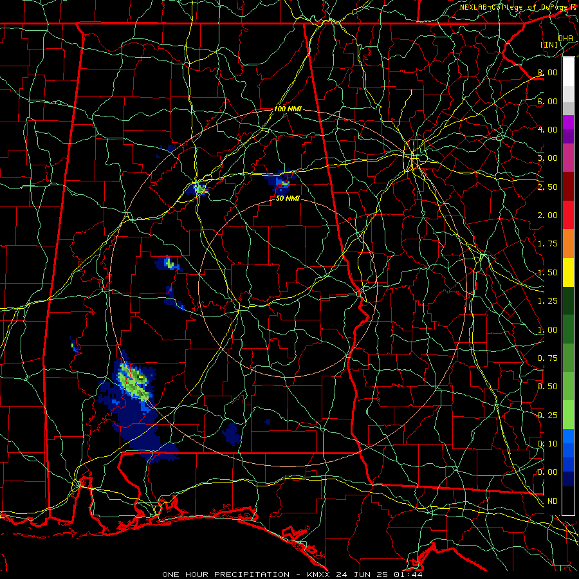Pick the dark red legend swatch
The image size is (579, 579).
568,187
